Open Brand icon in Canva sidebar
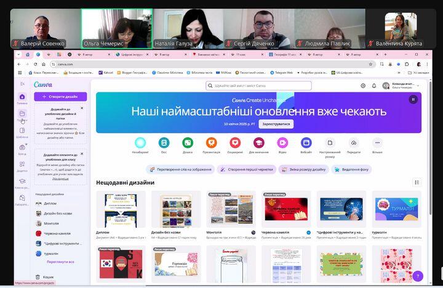Viewport: 443px width, 288px height. coord(22,147)
